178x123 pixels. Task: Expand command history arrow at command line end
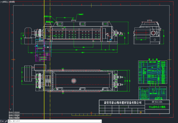[101, 121]
